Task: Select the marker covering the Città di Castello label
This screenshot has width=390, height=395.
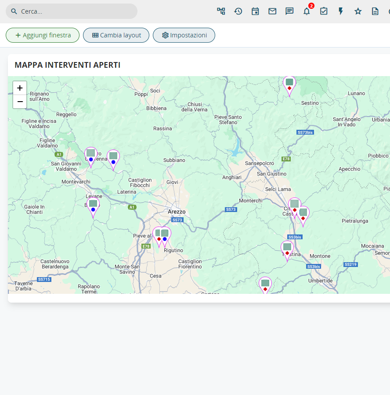Action: (x=294, y=207)
